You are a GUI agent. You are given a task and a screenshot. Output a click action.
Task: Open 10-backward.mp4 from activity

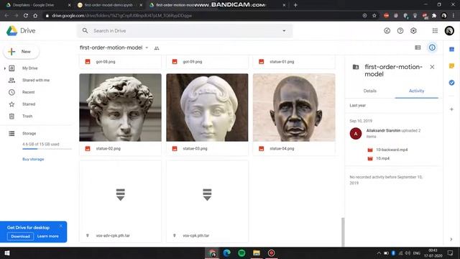click(392, 150)
